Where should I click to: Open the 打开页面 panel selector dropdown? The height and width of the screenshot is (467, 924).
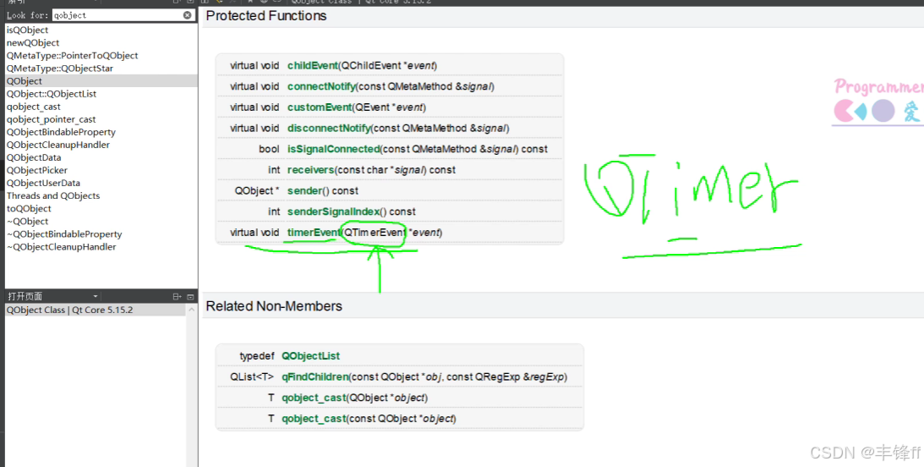96,297
